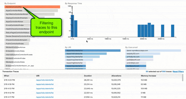Open the 3/19 4:03 PM trace URI link
The width and height of the screenshot is (186, 99).
click(45, 80)
